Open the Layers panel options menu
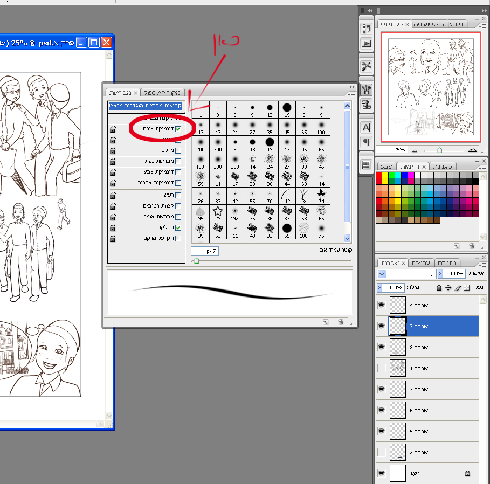The height and width of the screenshot is (484, 490). 482,264
